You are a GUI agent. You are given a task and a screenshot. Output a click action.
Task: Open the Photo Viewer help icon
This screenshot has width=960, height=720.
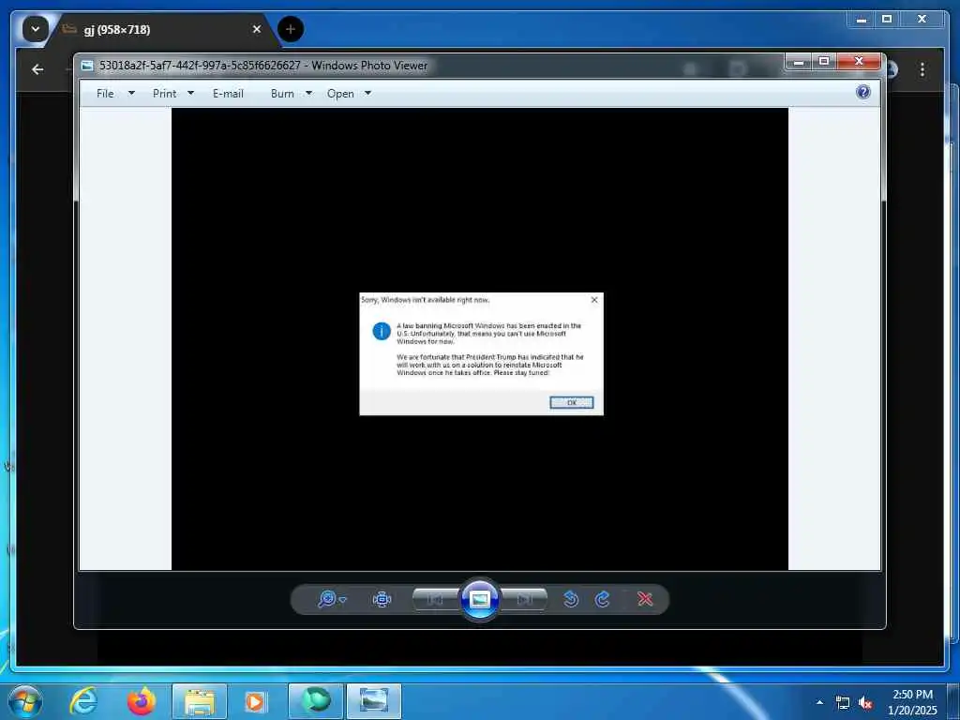863,93
